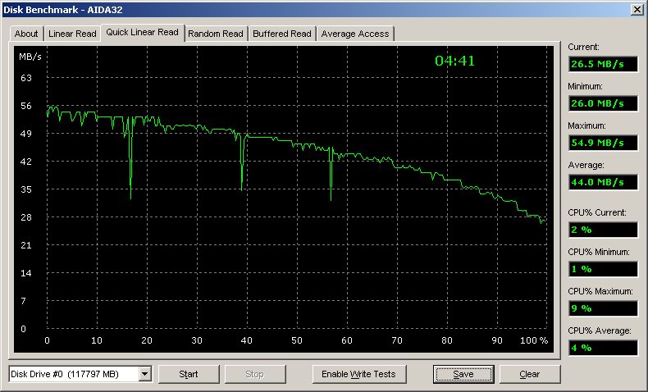Switch to the Random Read tab
The width and height of the screenshot is (648, 392).
click(x=215, y=34)
